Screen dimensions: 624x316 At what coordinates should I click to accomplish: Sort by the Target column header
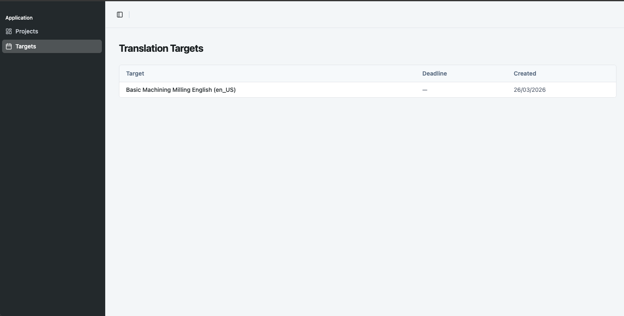(135, 73)
